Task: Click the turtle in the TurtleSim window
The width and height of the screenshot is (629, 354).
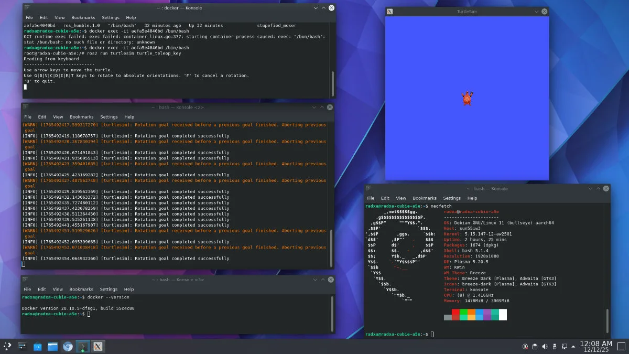Action: 467,98
